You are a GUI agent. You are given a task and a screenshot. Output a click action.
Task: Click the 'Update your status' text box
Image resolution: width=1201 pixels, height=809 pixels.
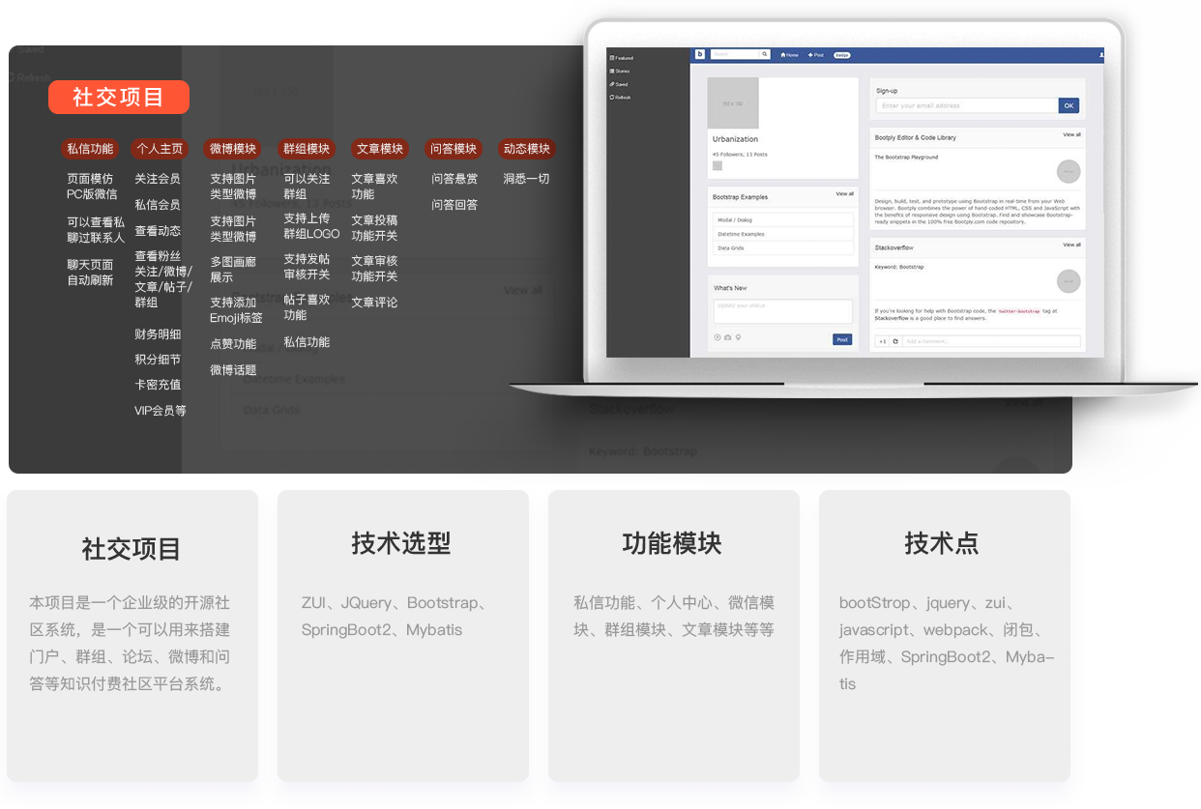tap(783, 311)
